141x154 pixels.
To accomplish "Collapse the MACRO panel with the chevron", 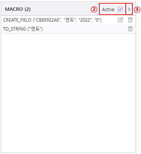I will click(129, 9).
